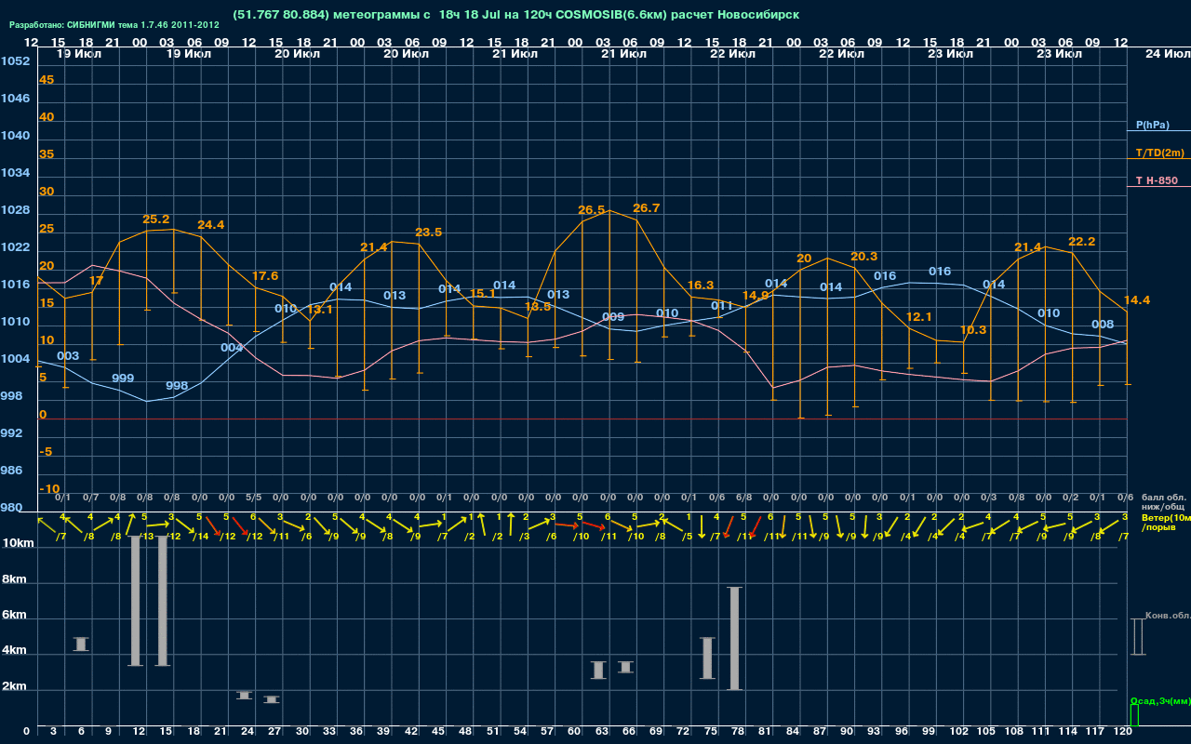Click the 'Конв.обл.' legend label

point(1167,616)
